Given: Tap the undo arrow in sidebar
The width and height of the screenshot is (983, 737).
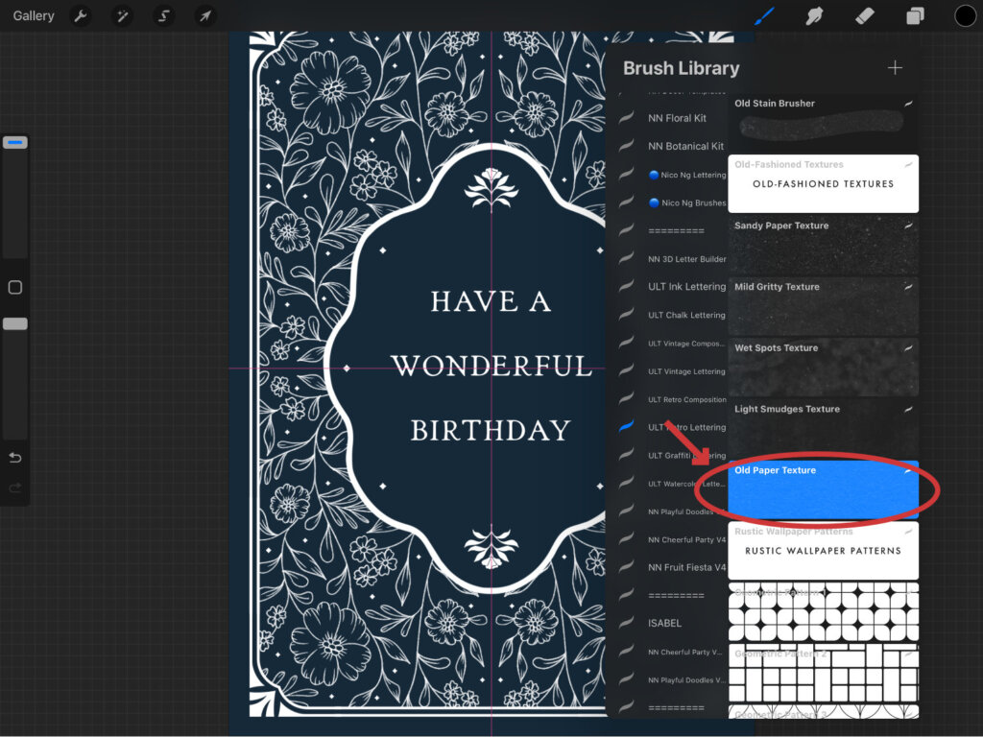Looking at the screenshot, I should click(14, 457).
